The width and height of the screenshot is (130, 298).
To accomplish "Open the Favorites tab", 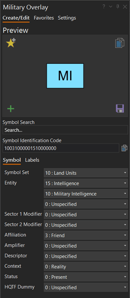I will (44, 18).
